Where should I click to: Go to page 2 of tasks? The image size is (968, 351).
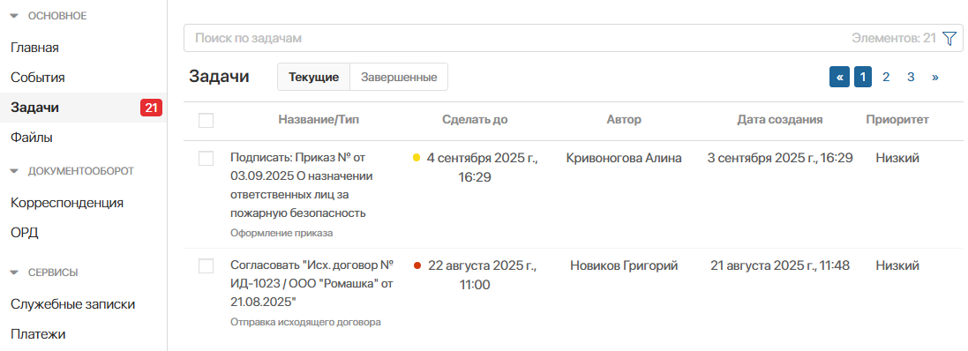(x=886, y=77)
